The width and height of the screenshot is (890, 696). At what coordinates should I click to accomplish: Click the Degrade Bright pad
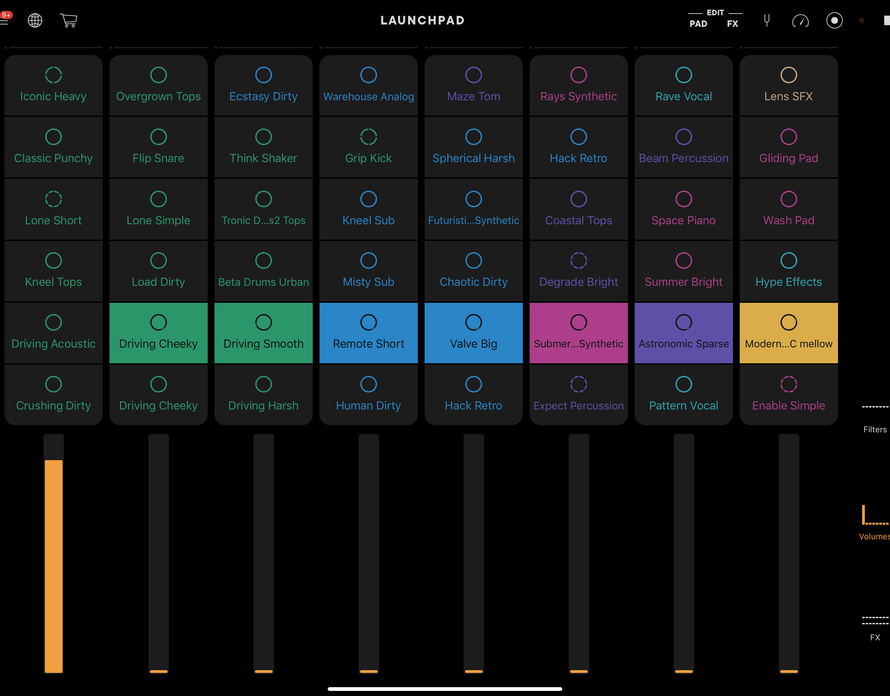(x=579, y=271)
